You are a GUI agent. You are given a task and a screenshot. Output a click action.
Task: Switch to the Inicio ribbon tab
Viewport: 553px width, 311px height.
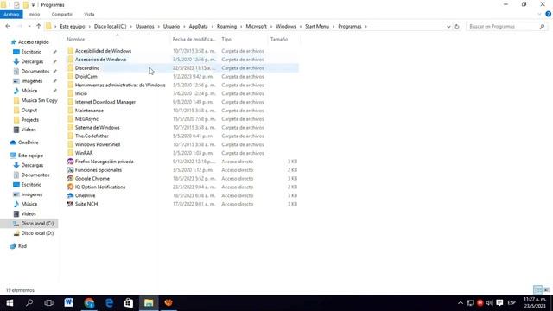pos(35,15)
